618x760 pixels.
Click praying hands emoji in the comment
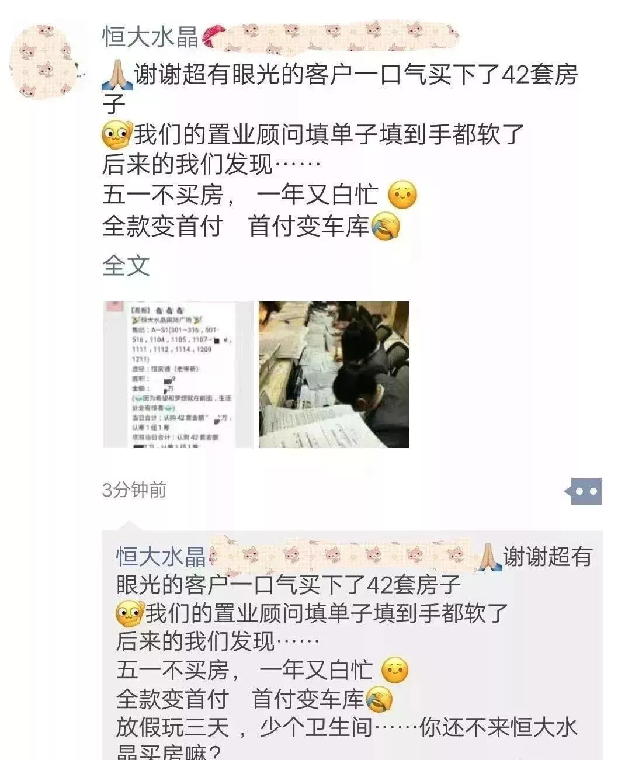(488, 557)
